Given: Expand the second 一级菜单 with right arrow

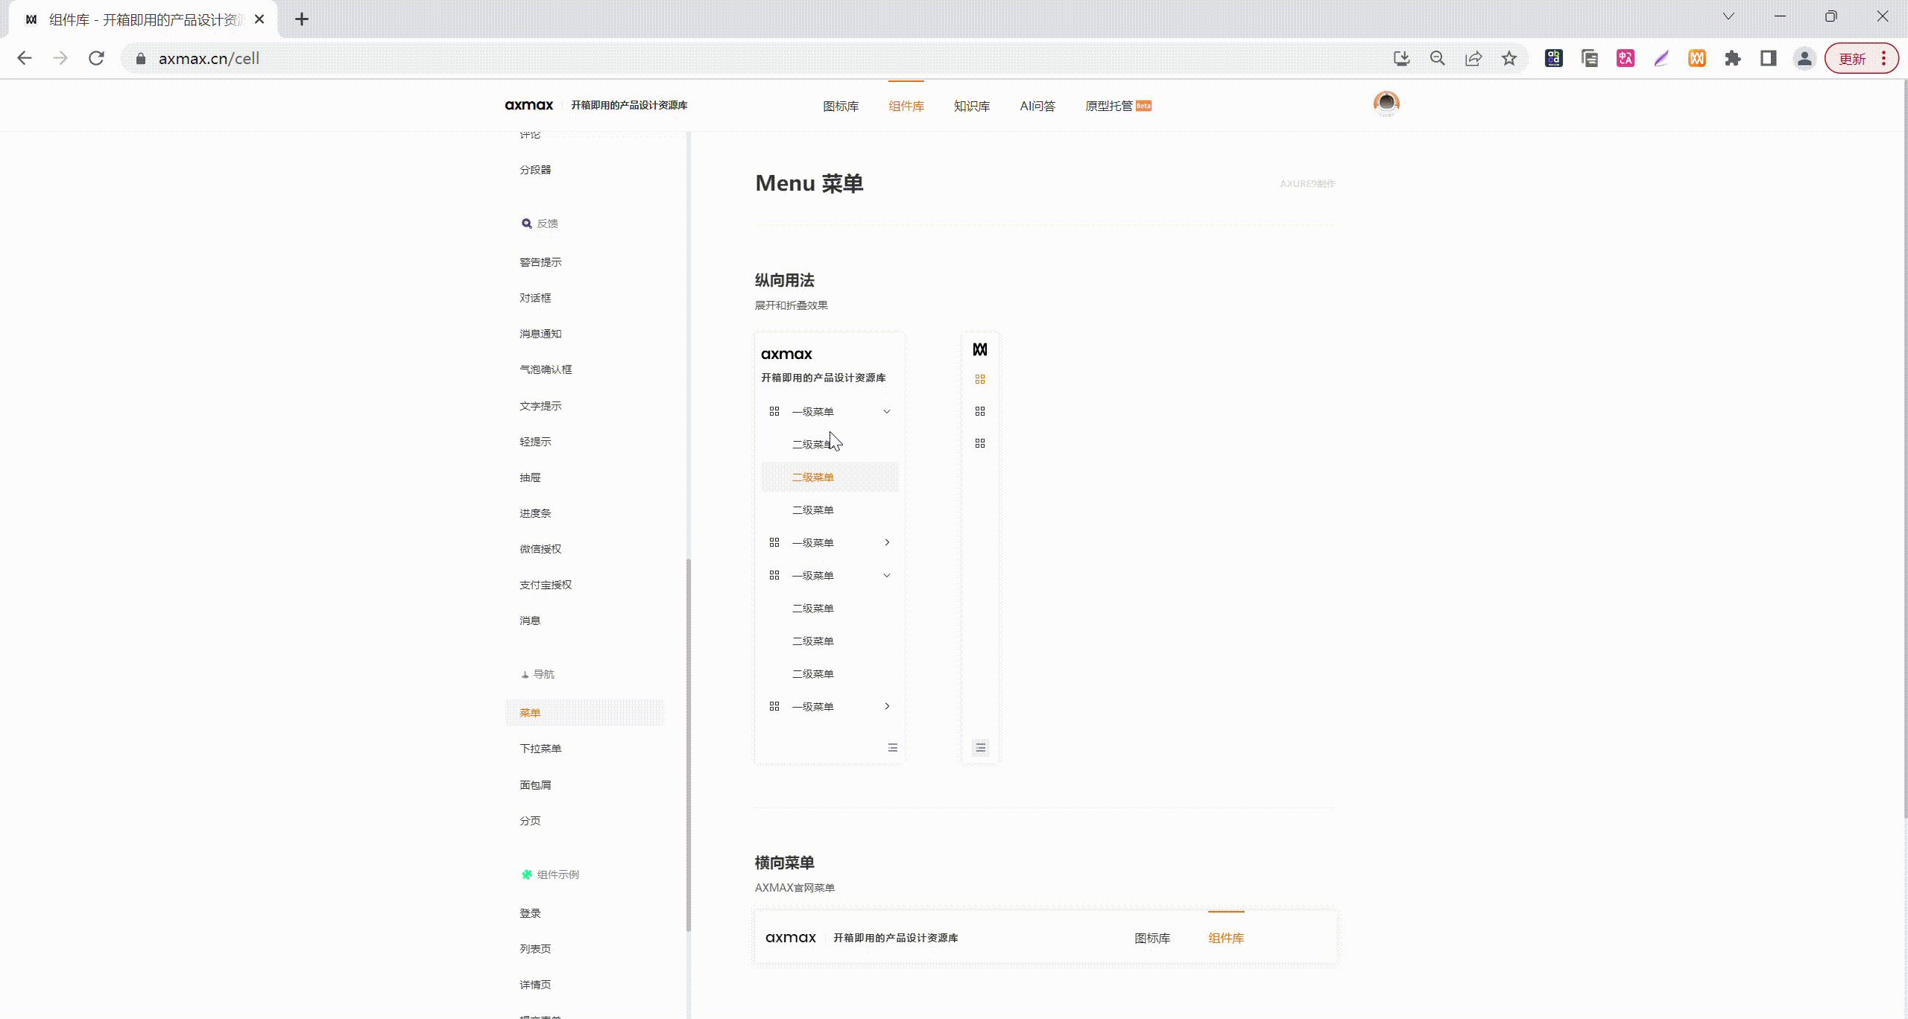Looking at the screenshot, I should (887, 542).
